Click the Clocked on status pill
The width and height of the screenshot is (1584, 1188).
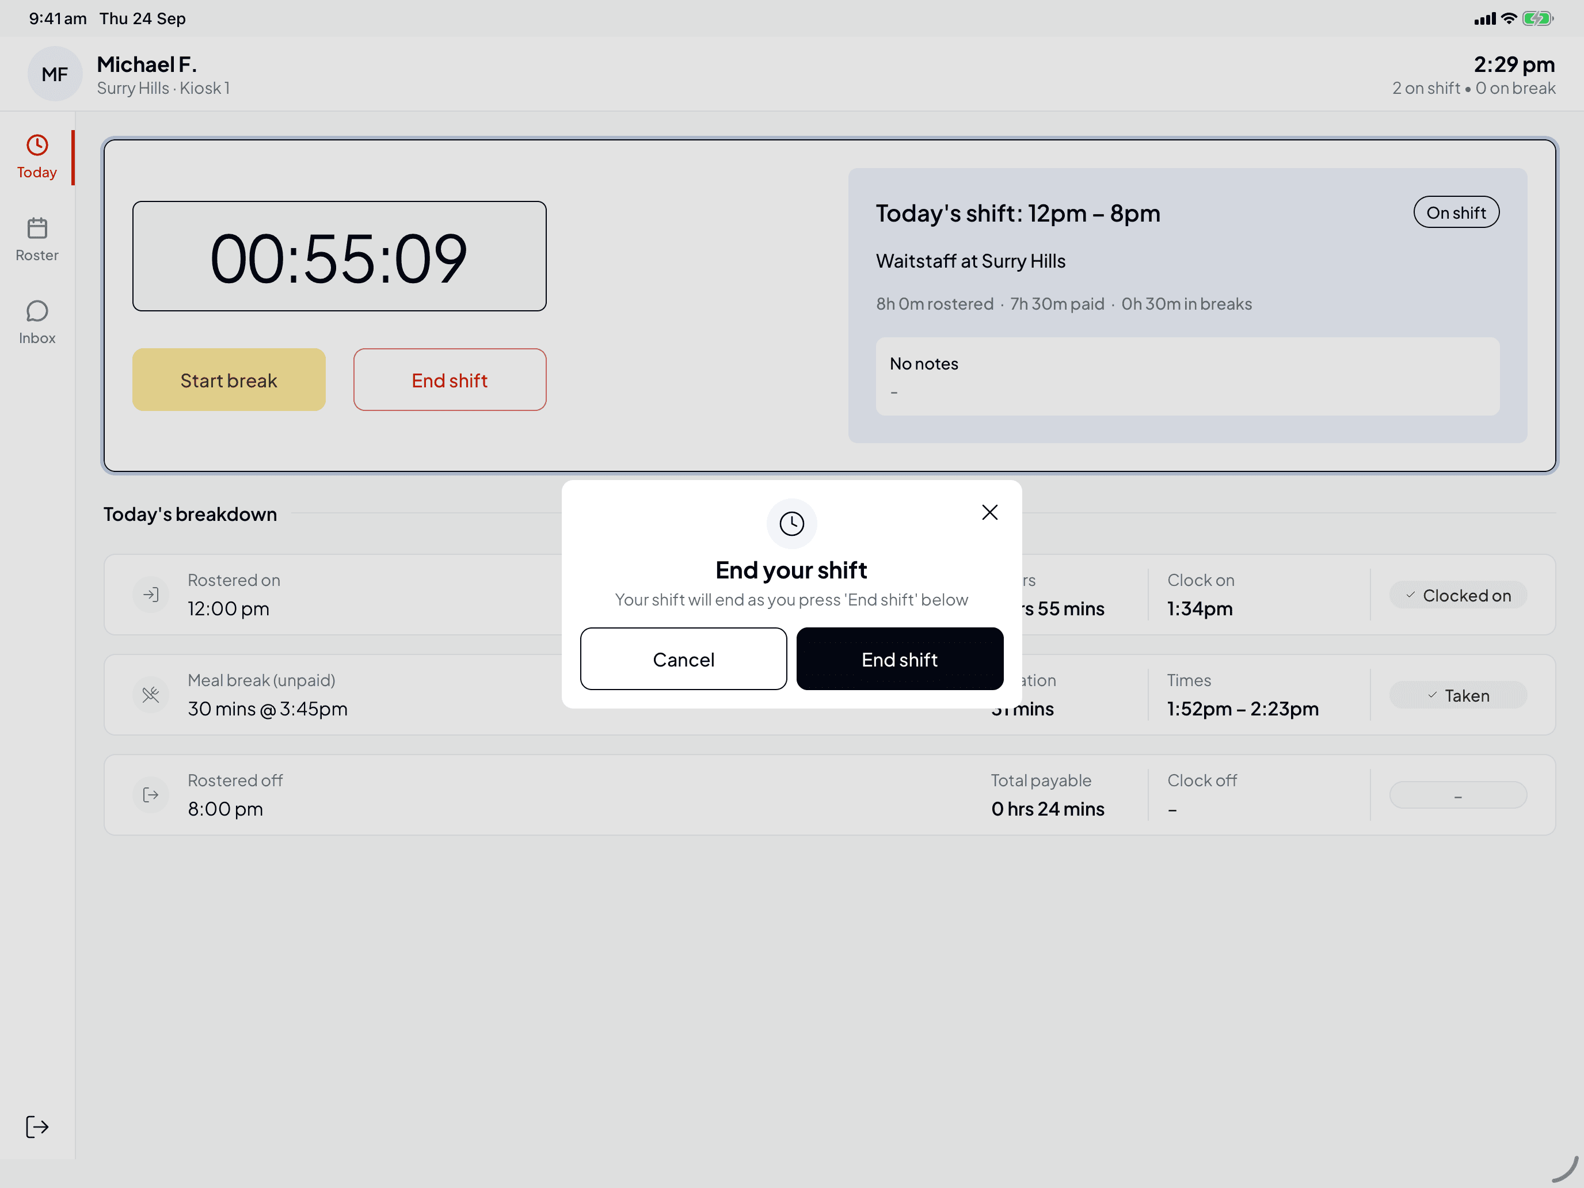pos(1458,595)
